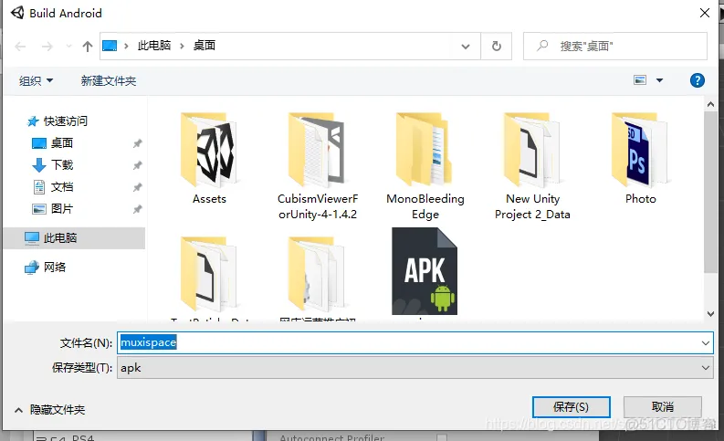
Task: Click the 保存(S) button
Action: click(x=572, y=407)
